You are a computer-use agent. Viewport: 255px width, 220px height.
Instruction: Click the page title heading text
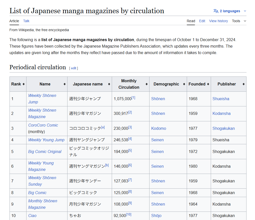click(x=87, y=11)
